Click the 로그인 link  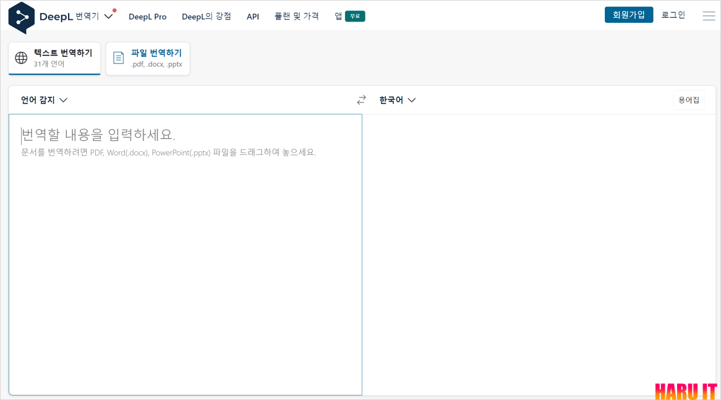(673, 14)
